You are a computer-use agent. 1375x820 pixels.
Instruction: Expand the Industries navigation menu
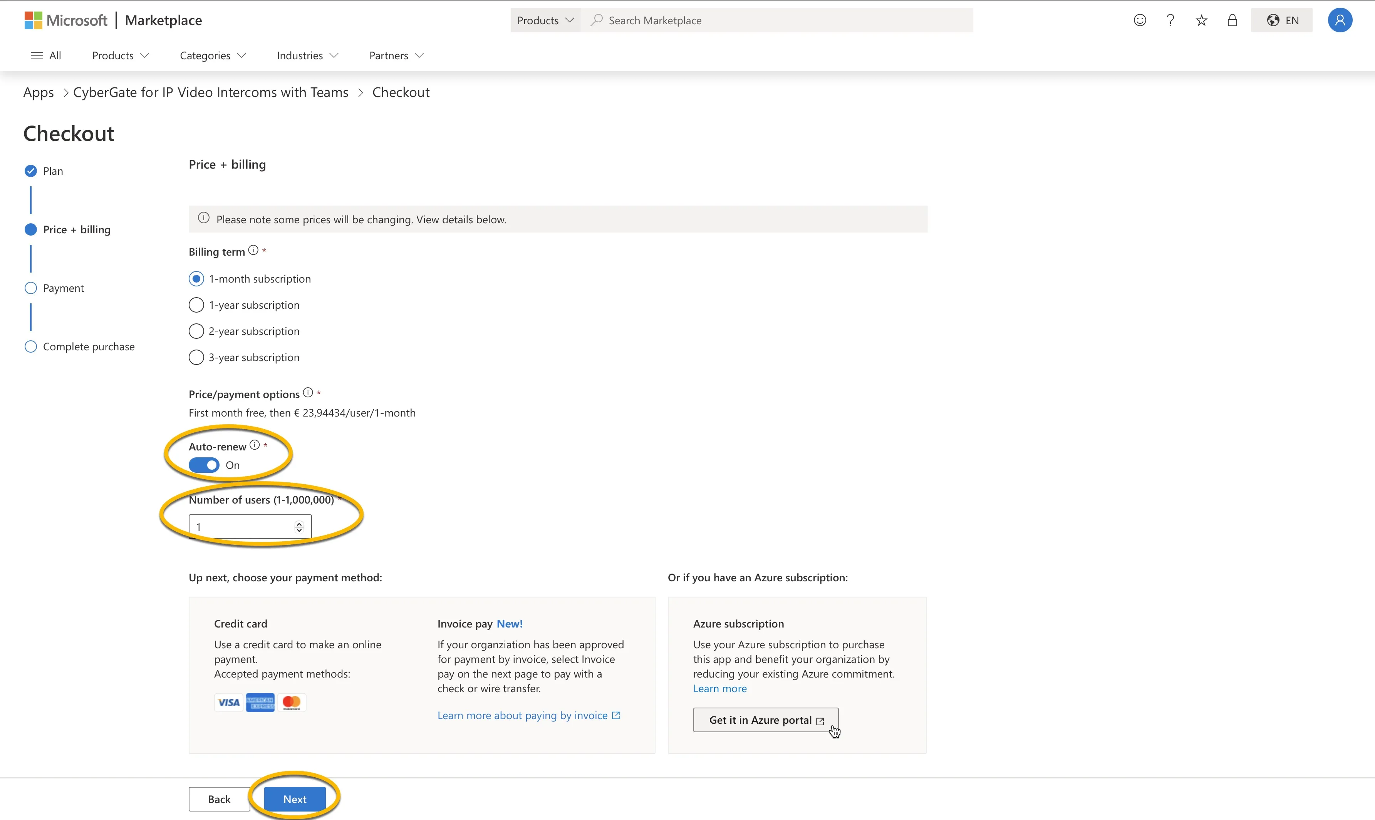[x=307, y=56]
